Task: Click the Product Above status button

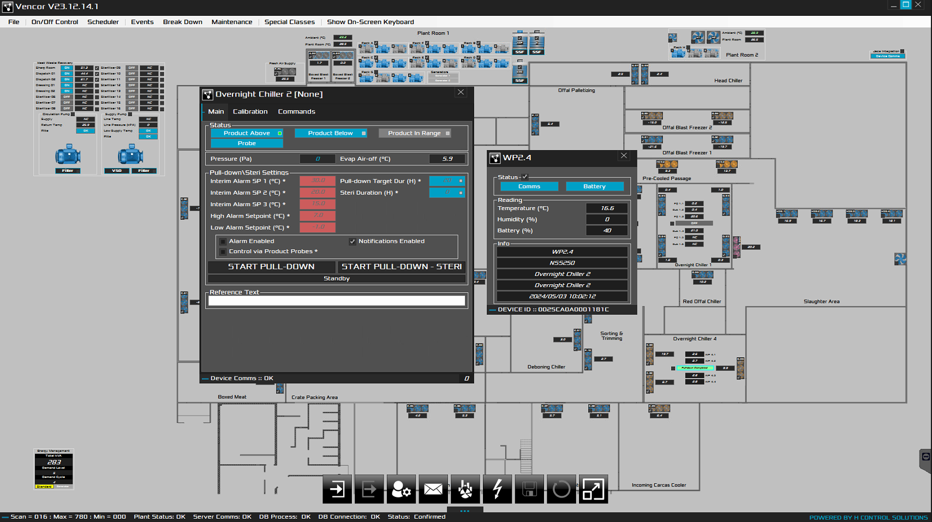Action: pyautogui.click(x=247, y=133)
